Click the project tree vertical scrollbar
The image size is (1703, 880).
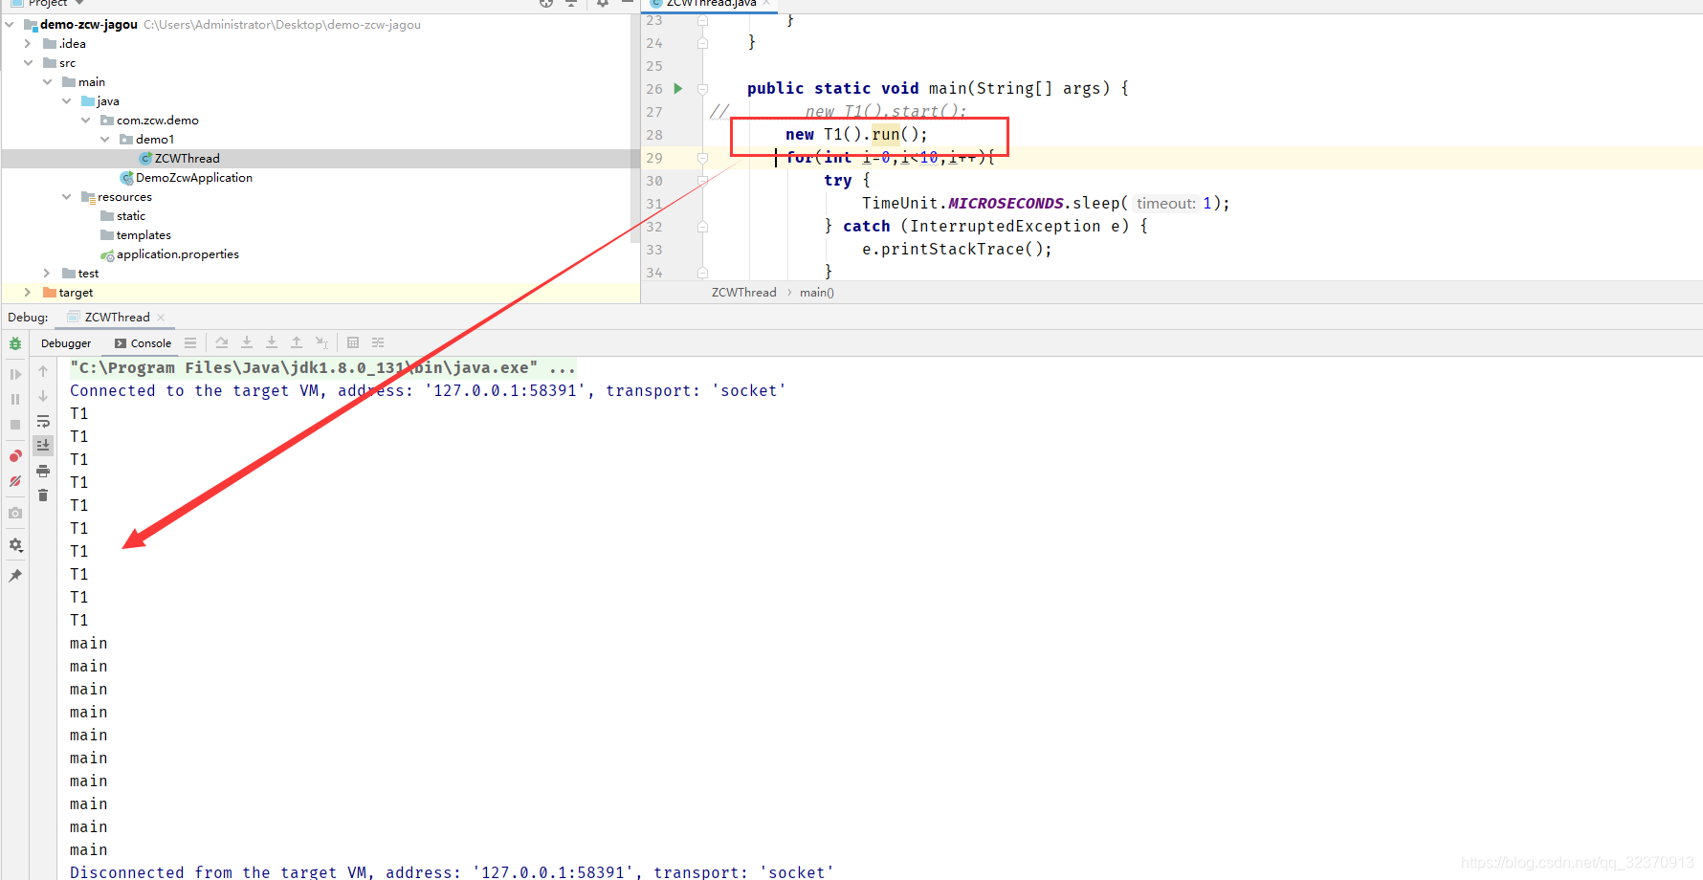(635, 129)
